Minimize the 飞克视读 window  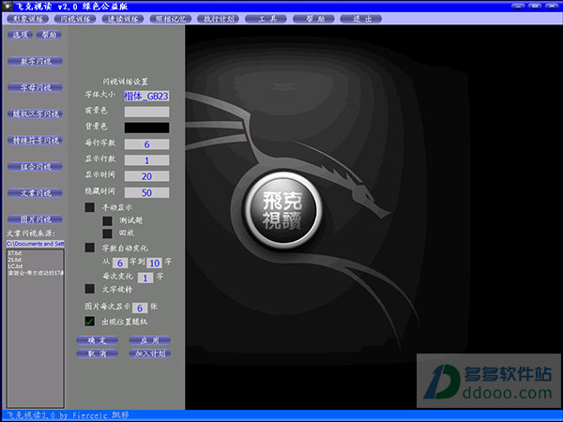tap(518, 6)
